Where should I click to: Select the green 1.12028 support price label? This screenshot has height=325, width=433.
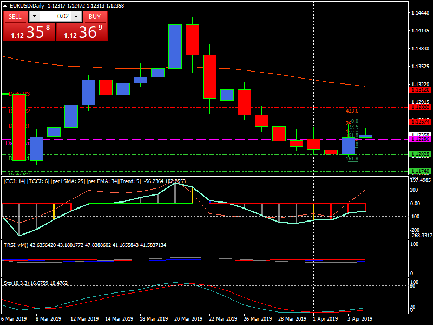tap(420, 154)
